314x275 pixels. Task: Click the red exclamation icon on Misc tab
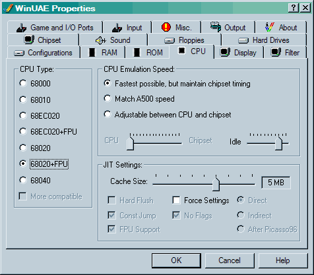[166, 27]
